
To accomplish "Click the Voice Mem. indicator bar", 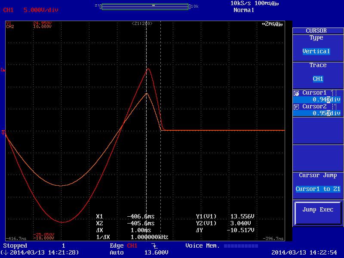I will 241,246.
